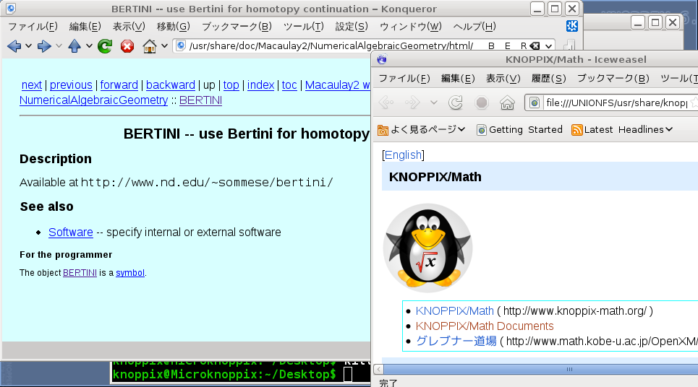Follow the 'previous' documentation link

(71, 85)
